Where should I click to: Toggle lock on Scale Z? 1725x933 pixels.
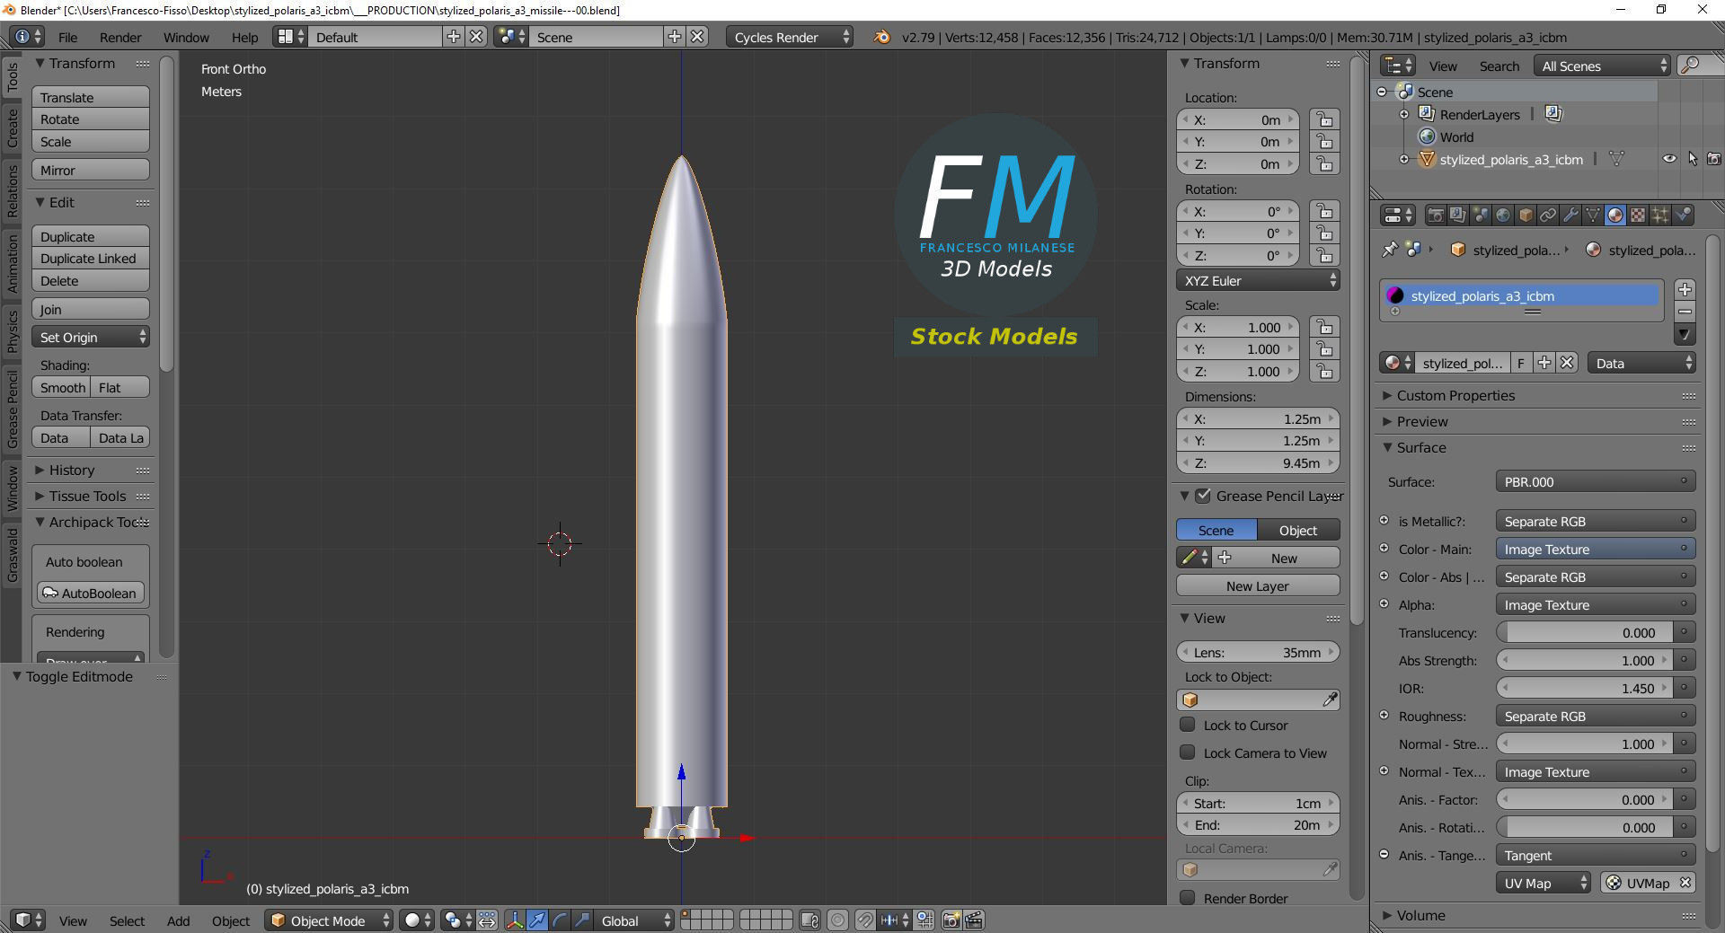point(1324,371)
